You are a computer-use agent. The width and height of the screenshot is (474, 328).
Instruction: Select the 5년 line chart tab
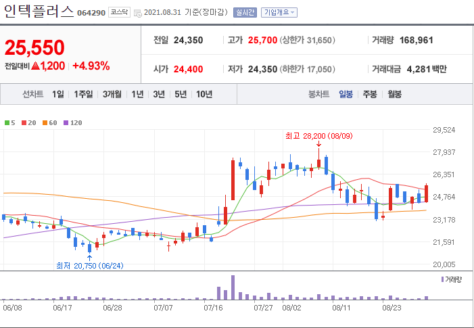181,94
